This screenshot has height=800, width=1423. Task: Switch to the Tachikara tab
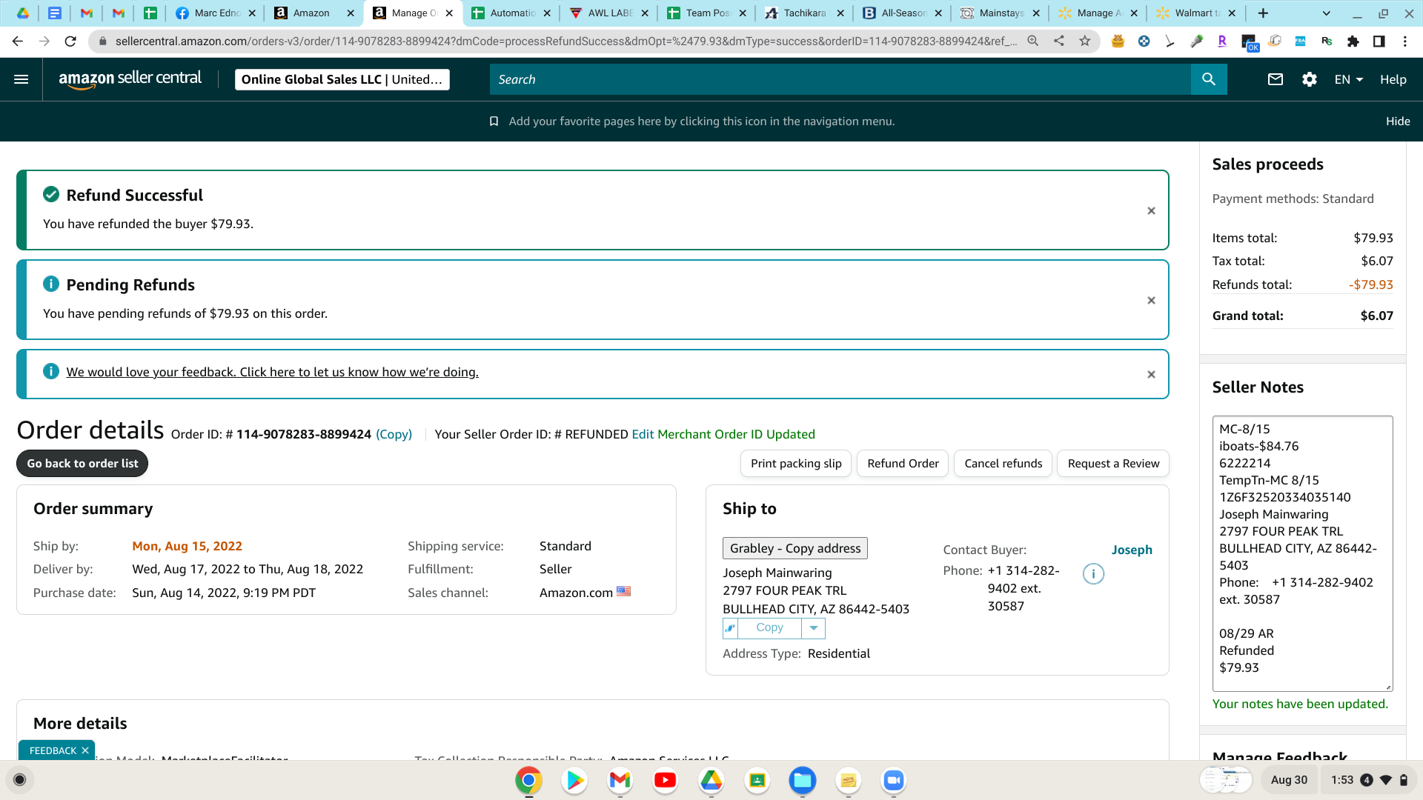pyautogui.click(x=803, y=13)
